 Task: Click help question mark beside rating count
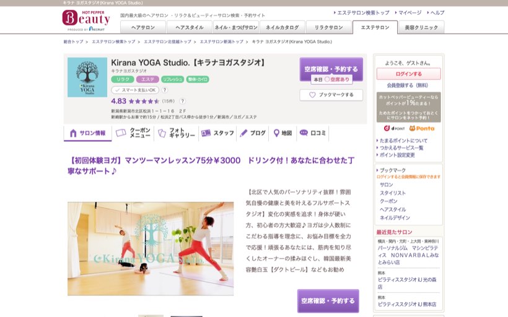(182, 101)
